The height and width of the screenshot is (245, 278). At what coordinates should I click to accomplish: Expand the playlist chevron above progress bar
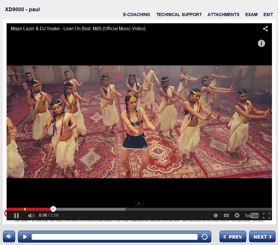point(139,203)
